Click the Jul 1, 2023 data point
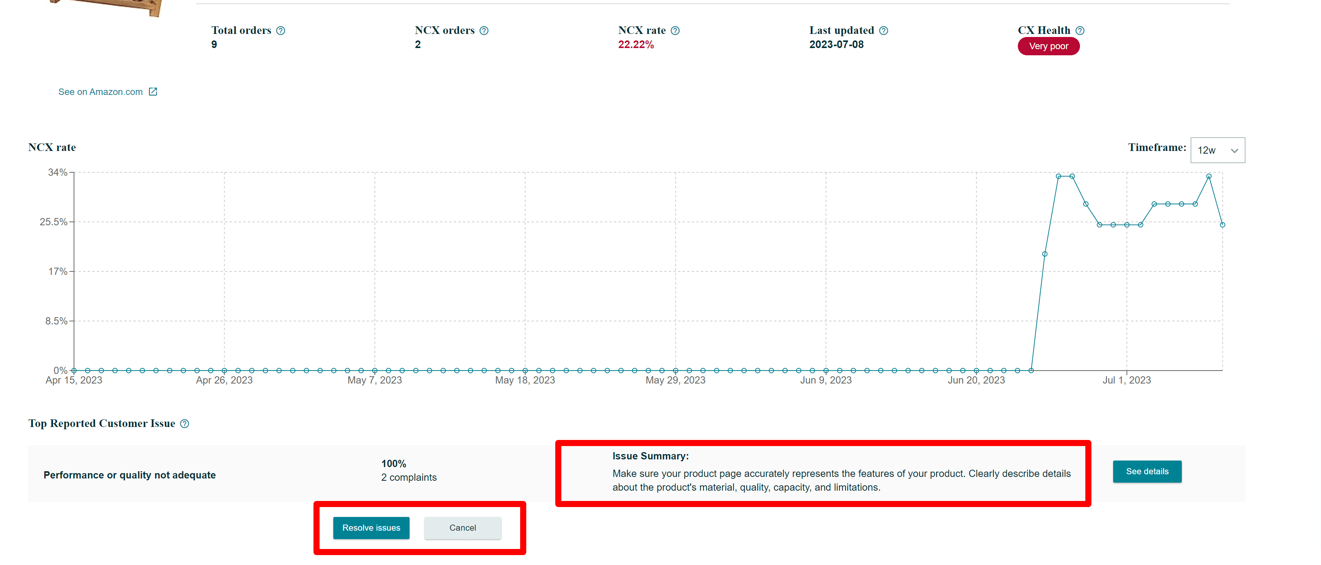This screenshot has height=565, width=1321. coord(1127,225)
